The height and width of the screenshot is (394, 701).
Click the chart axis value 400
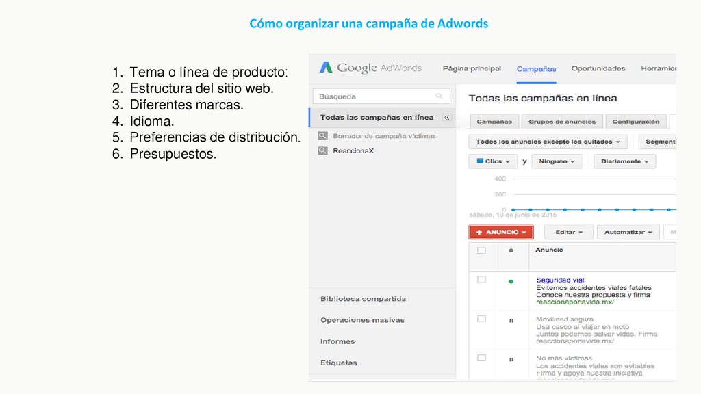pyautogui.click(x=500, y=179)
